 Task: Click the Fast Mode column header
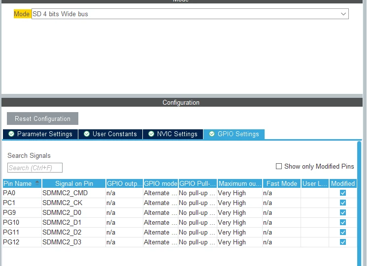pos(282,183)
